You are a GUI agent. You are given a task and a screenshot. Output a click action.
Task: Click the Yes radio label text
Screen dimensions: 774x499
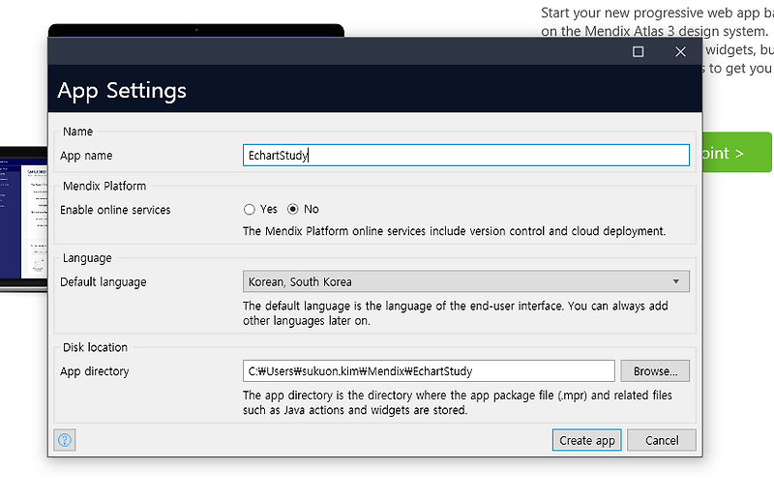269,209
